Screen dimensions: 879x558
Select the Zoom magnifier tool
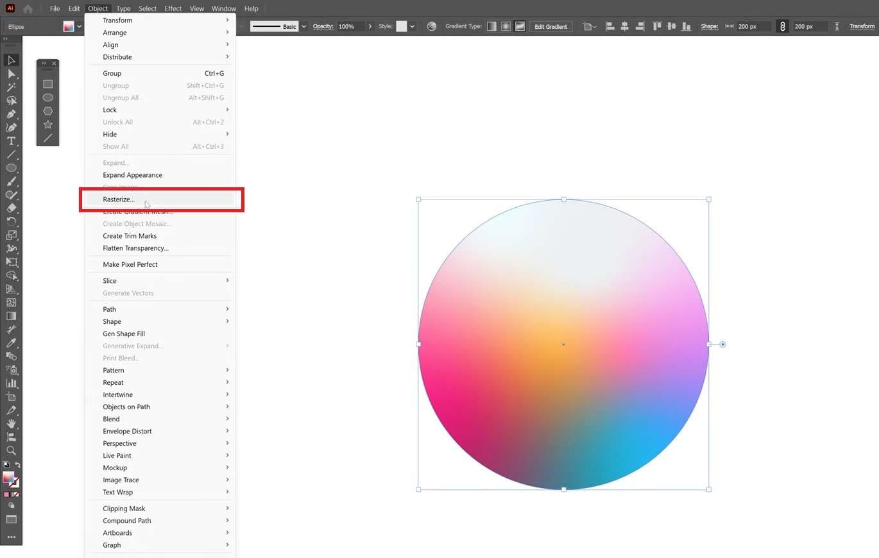coord(11,451)
